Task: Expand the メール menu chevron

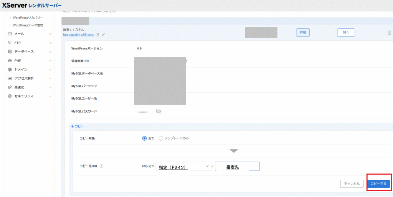Action: tap(50, 34)
